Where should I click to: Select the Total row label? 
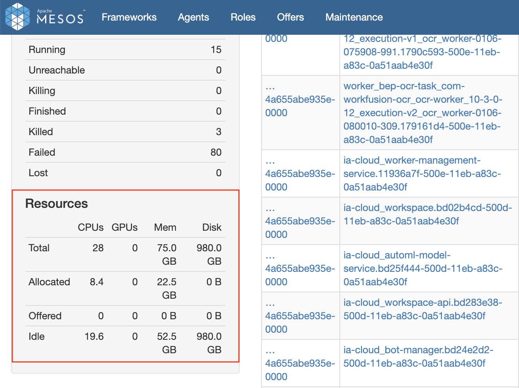39,248
